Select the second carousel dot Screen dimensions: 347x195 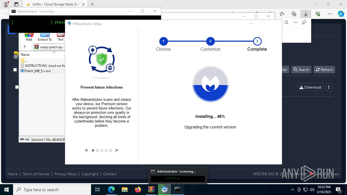pos(98,150)
